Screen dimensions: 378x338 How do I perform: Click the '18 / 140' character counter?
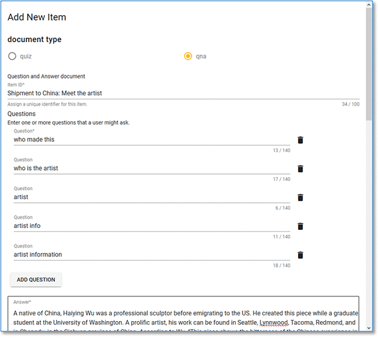coord(282,265)
